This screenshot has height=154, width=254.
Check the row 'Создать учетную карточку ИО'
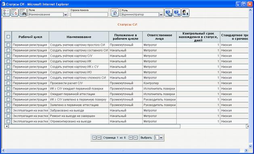[x=8, y=72]
